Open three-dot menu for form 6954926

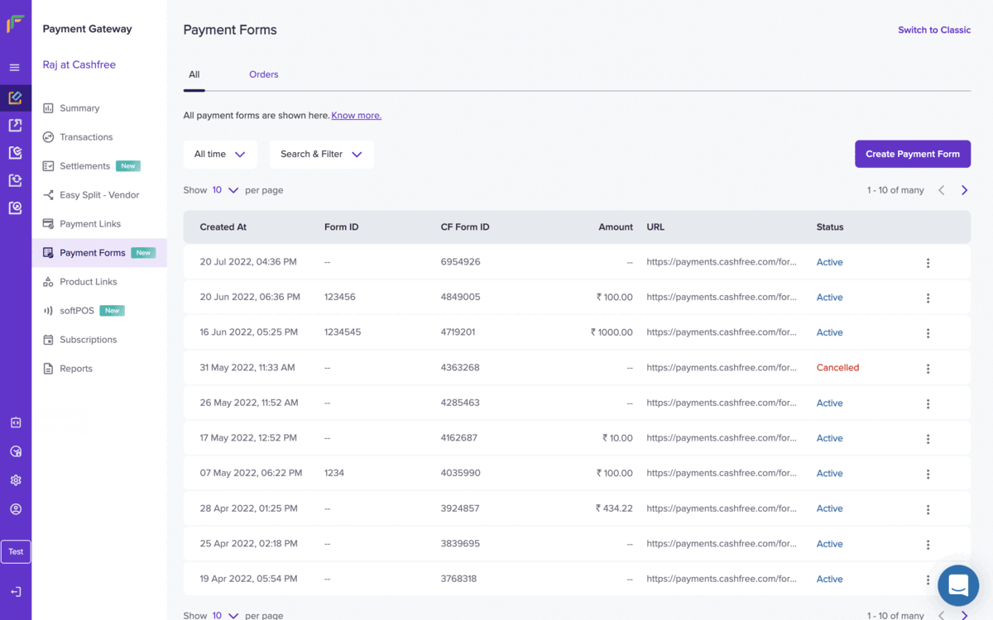(x=928, y=263)
